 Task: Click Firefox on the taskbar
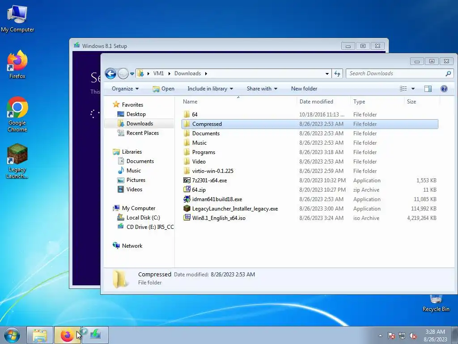coord(67,335)
